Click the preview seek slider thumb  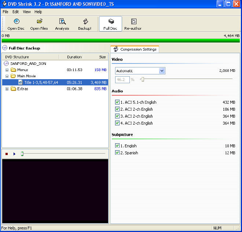pos(22,154)
